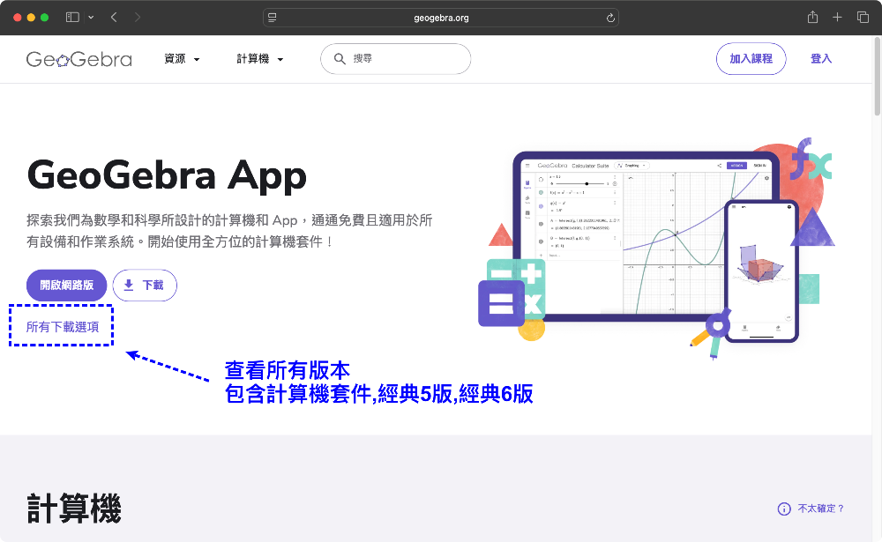Click the info icon beside 不太確定
The height and width of the screenshot is (542, 882).
(x=784, y=509)
